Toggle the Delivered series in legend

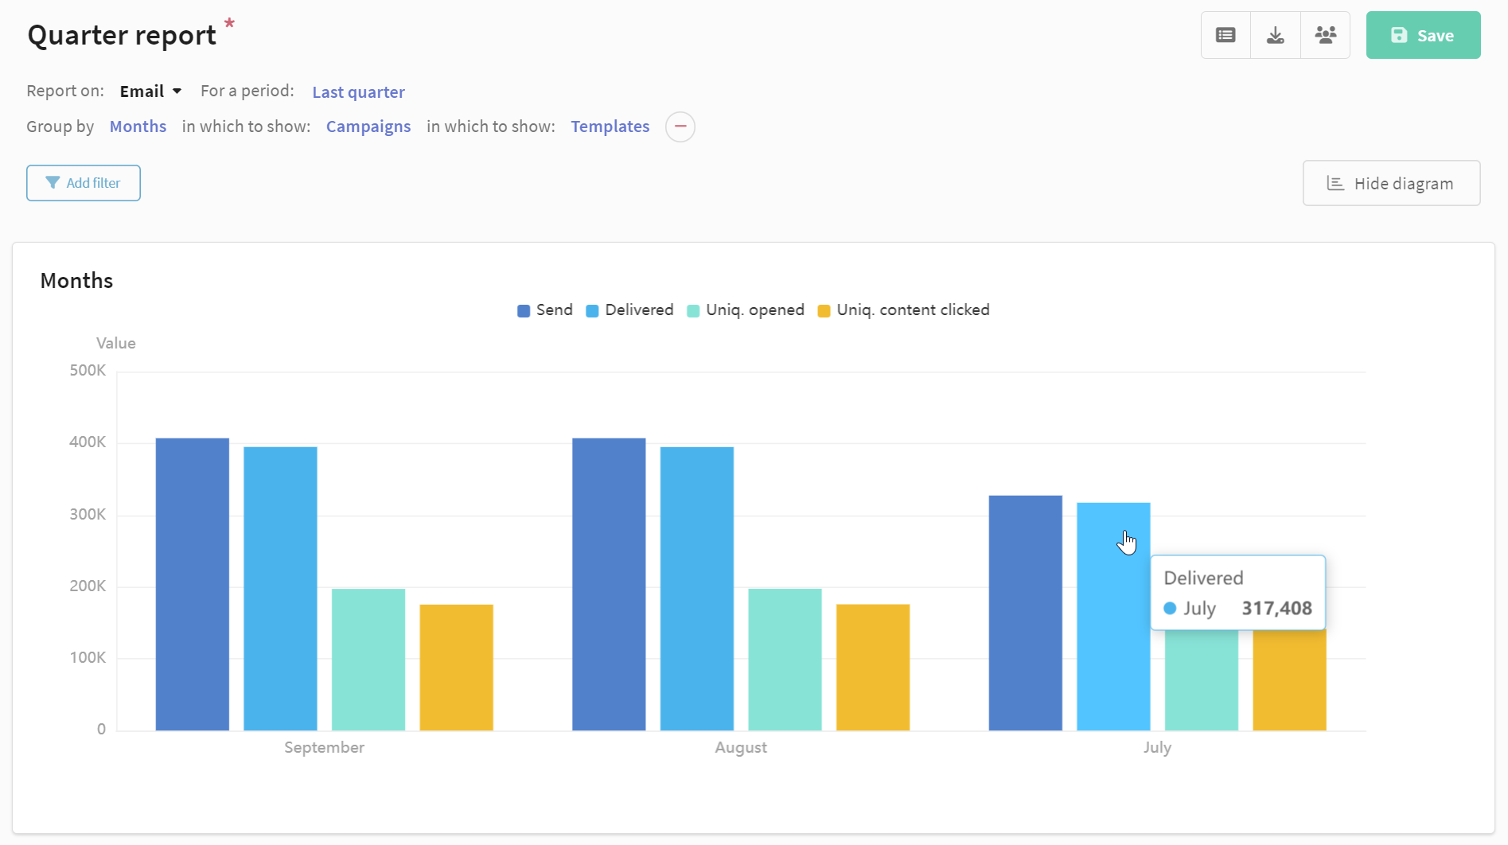[629, 310]
